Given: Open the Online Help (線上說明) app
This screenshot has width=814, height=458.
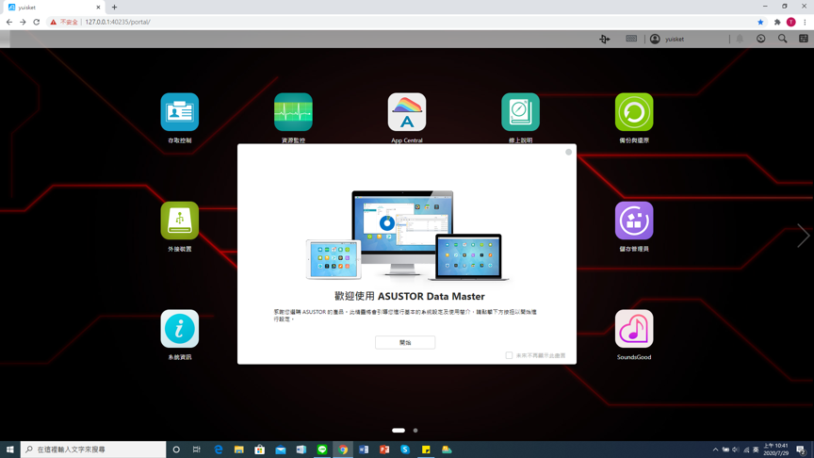Looking at the screenshot, I should point(520,112).
